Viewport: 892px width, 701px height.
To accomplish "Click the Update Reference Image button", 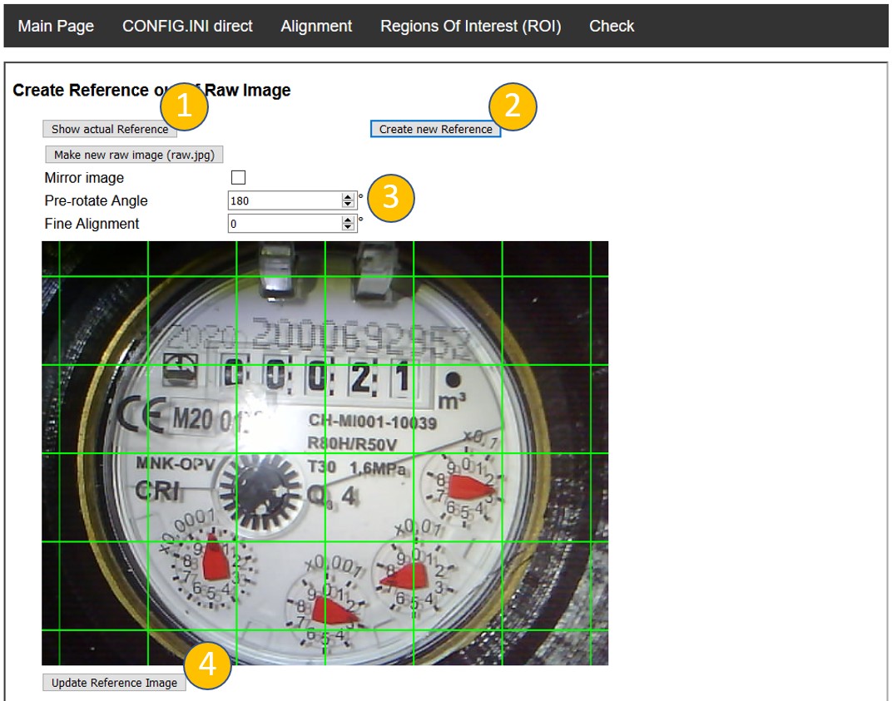I will click(x=114, y=683).
